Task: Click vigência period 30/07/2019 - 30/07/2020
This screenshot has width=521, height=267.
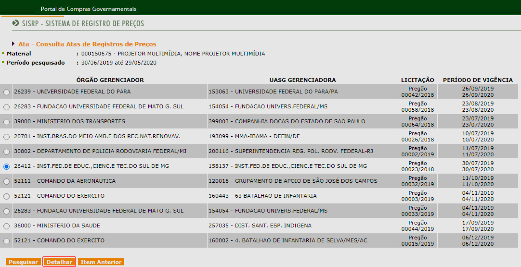Action: 478,166
